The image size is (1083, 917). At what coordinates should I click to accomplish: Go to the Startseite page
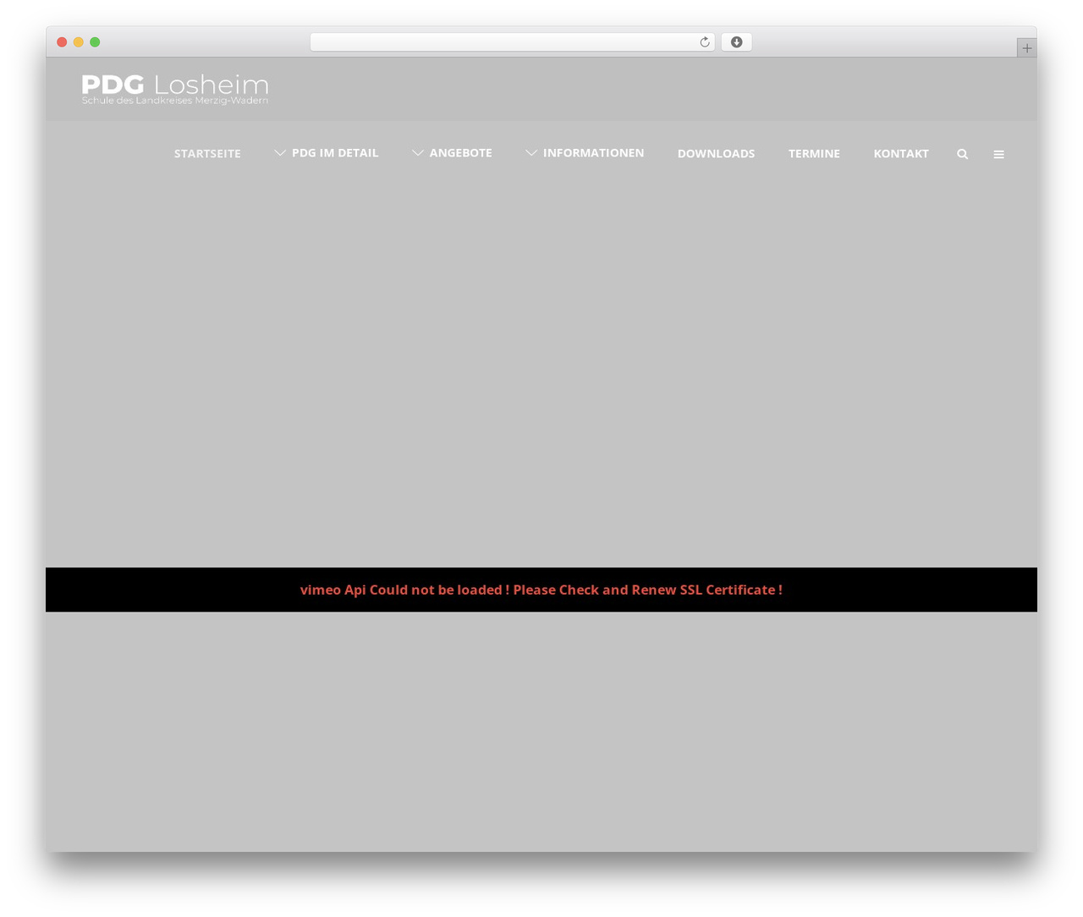click(207, 154)
